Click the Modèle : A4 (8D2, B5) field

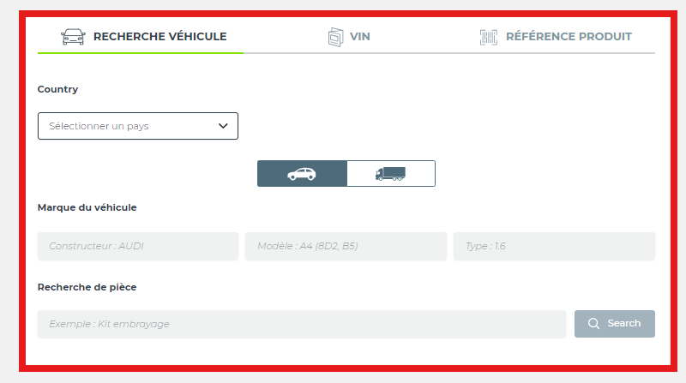click(346, 246)
